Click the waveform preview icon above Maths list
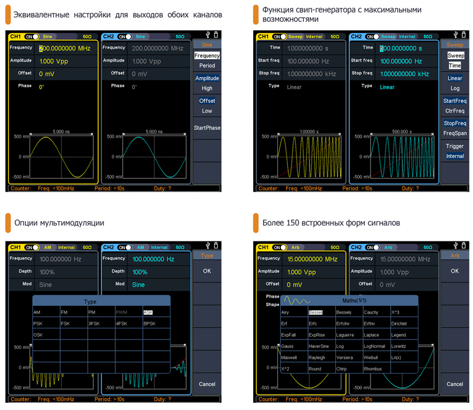Image resolution: width=473 pixels, height=410 pixels. coord(297,299)
